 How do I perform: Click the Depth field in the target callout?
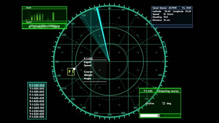[x=88, y=62]
